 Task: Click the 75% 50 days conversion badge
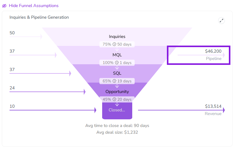click(117, 44)
